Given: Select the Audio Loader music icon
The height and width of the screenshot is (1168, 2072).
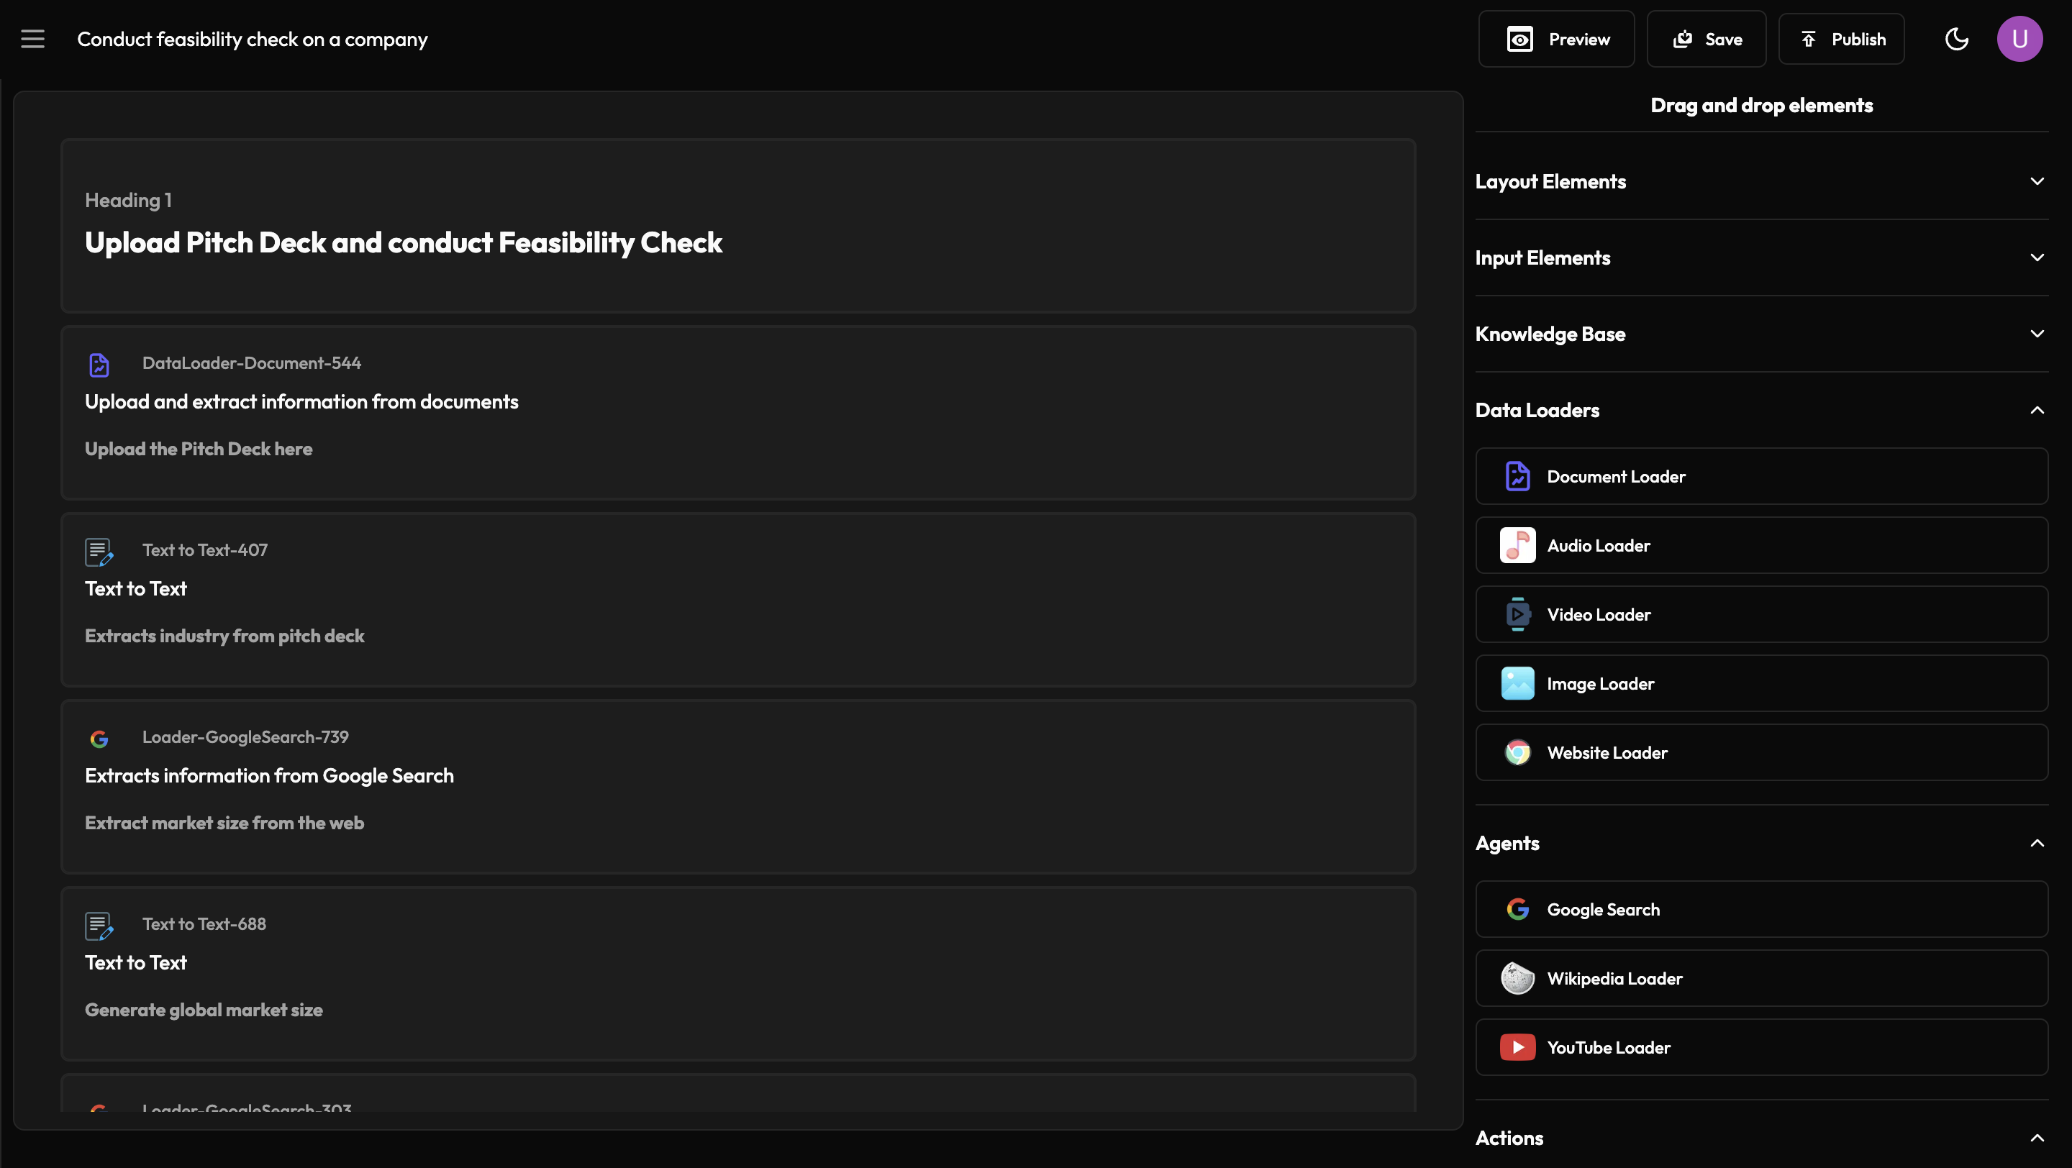Looking at the screenshot, I should [x=1517, y=546].
